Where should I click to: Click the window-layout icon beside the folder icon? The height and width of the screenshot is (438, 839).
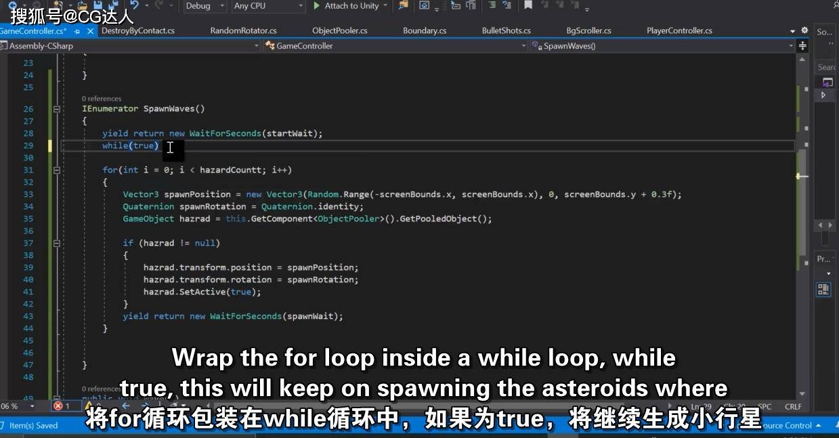pyautogui.click(x=424, y=5)
